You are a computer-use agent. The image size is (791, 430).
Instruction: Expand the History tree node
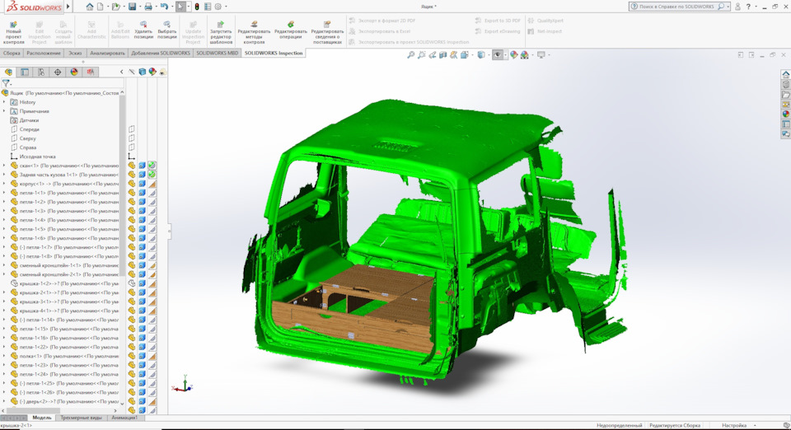pos(5,102)
